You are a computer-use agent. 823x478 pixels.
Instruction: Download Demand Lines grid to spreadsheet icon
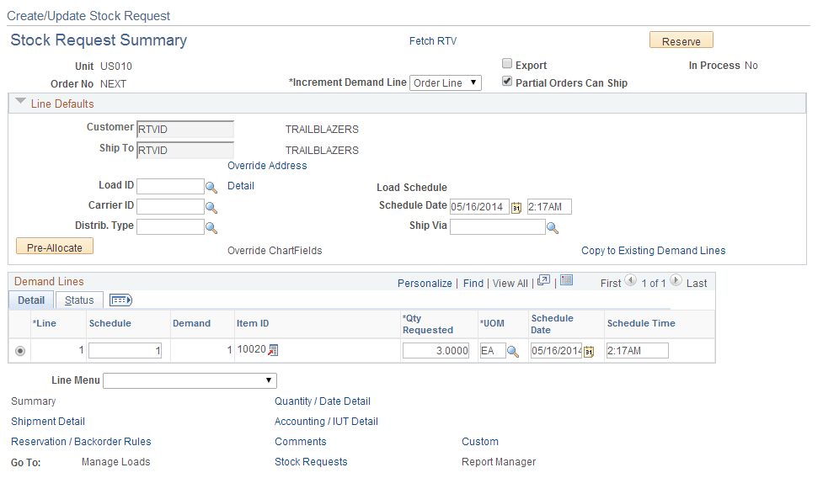coord(566,280)
